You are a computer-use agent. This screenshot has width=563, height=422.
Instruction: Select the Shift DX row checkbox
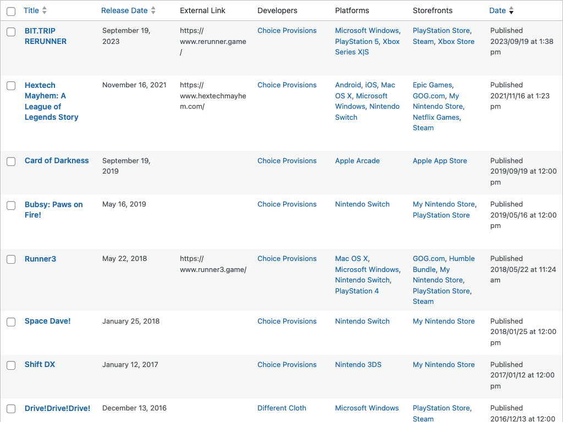11,365
